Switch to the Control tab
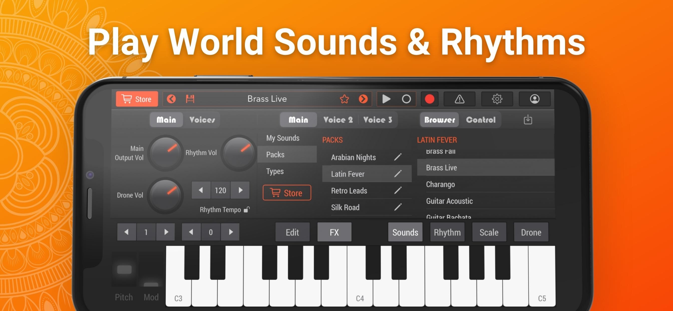Image resolution: width=673 pixels, height=311 pixels. click(x=480, y=120)
